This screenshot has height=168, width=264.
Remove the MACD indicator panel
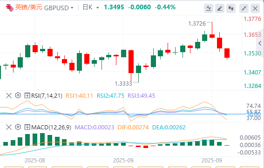pyautogui.click(x=9, y=127)
